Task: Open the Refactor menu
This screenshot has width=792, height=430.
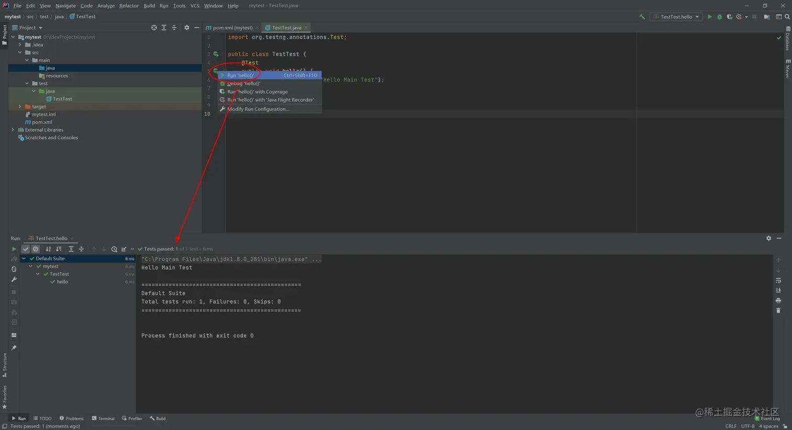Action: [x=129, y=6]
